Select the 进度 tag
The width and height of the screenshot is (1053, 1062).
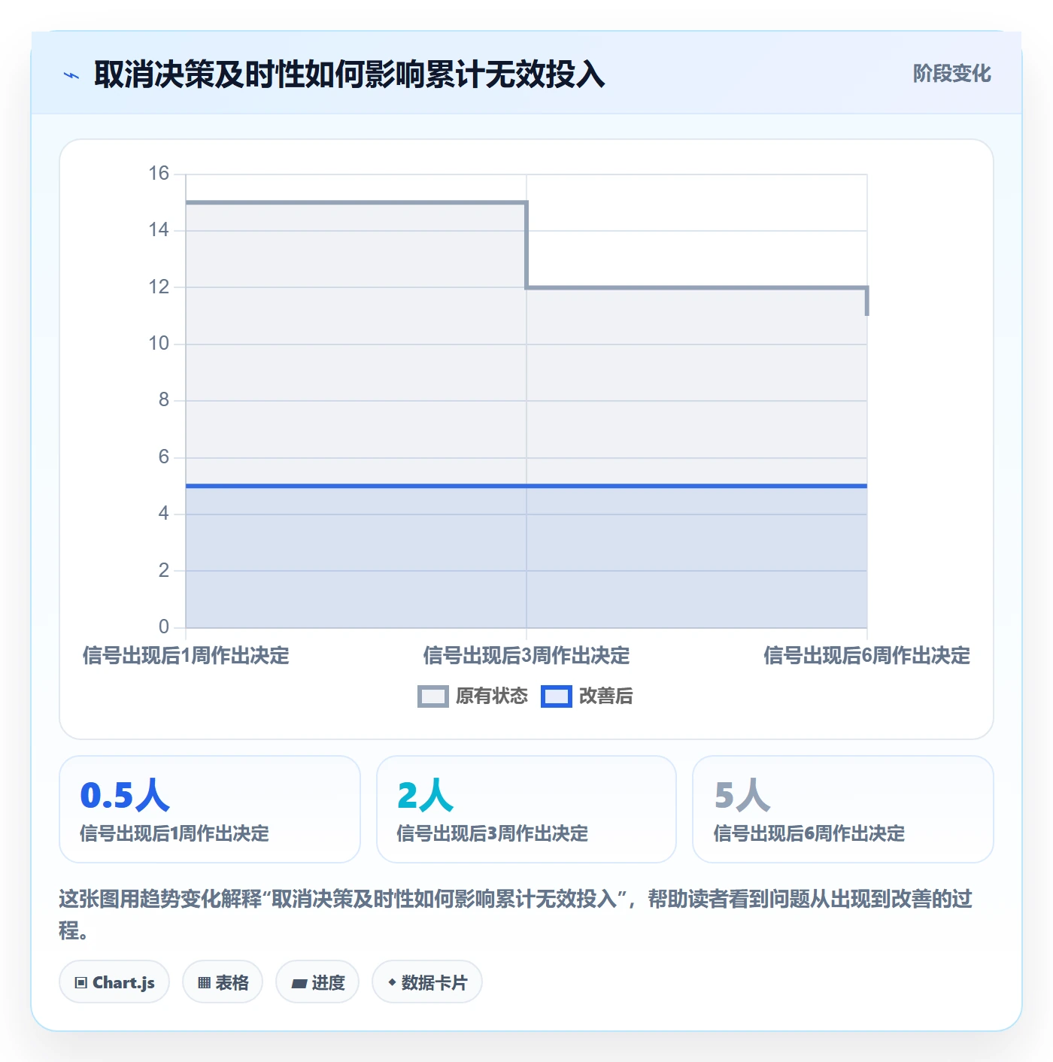tap(317, 982)
